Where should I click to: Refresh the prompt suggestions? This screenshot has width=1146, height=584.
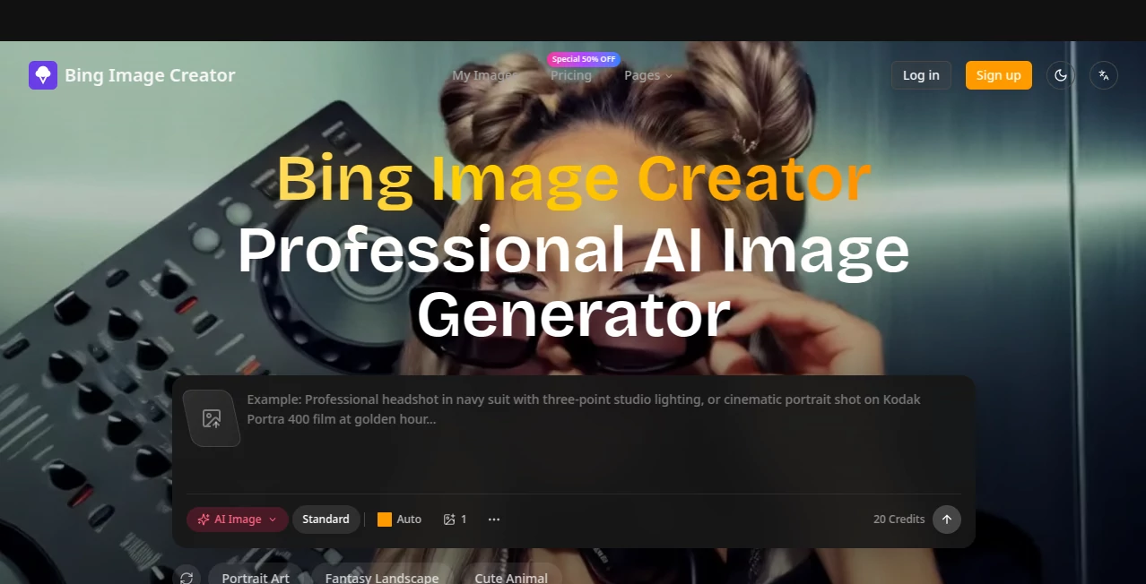(187, 578)
